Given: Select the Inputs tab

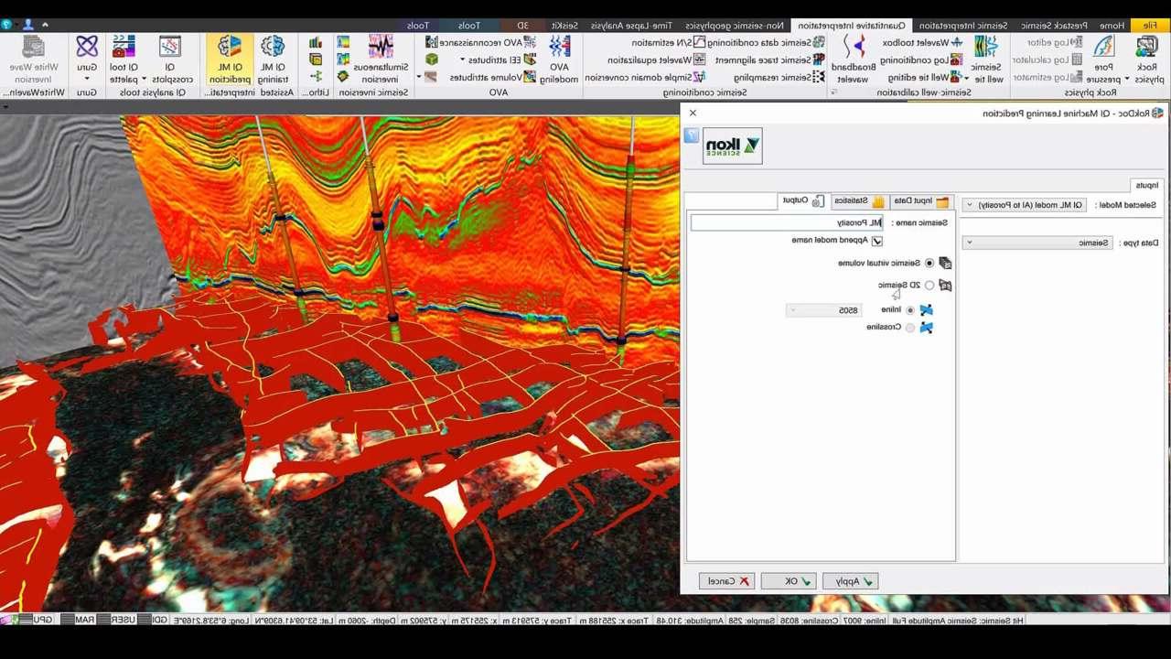Looking at the screenshot, I should [1147, 185].
